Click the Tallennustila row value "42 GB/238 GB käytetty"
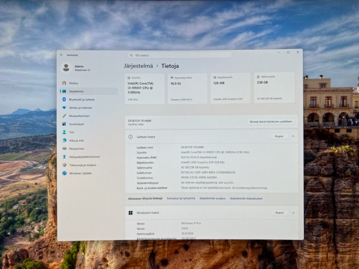359x269 pixels. (x=195, y=167)
